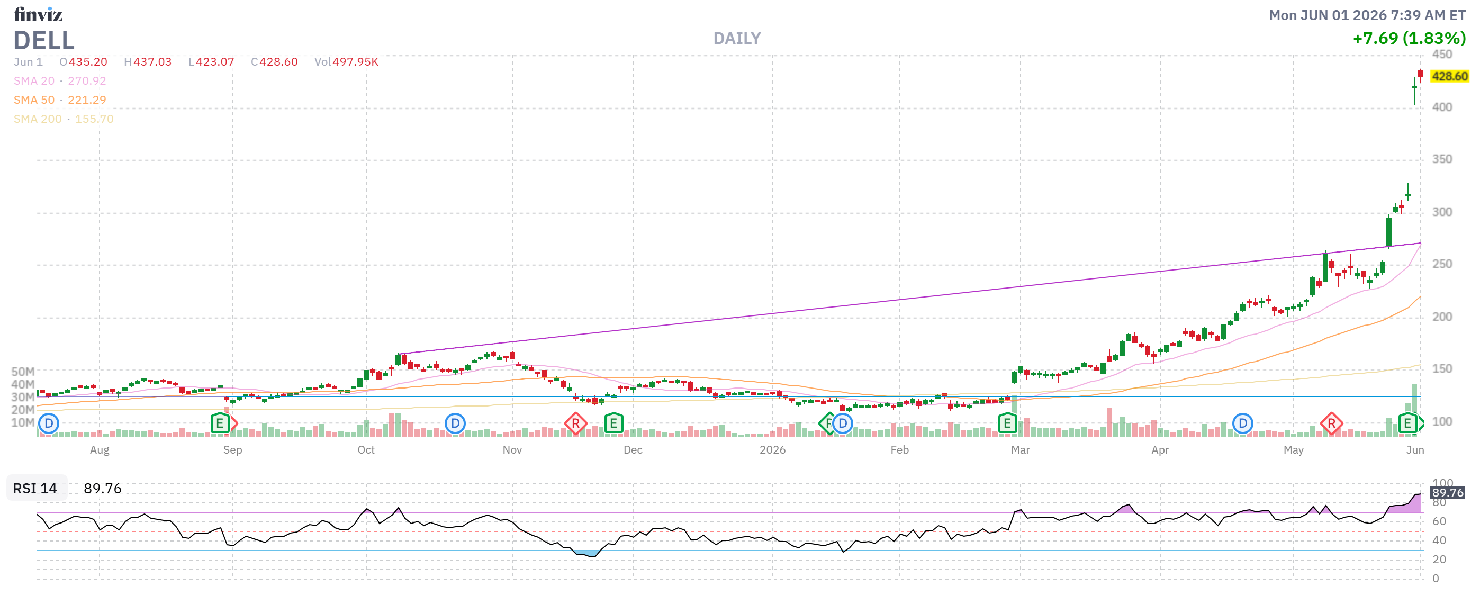Click the +7.69 (1.83%) change text
The image size is (1480, 595).
[x=1409, y=39]
